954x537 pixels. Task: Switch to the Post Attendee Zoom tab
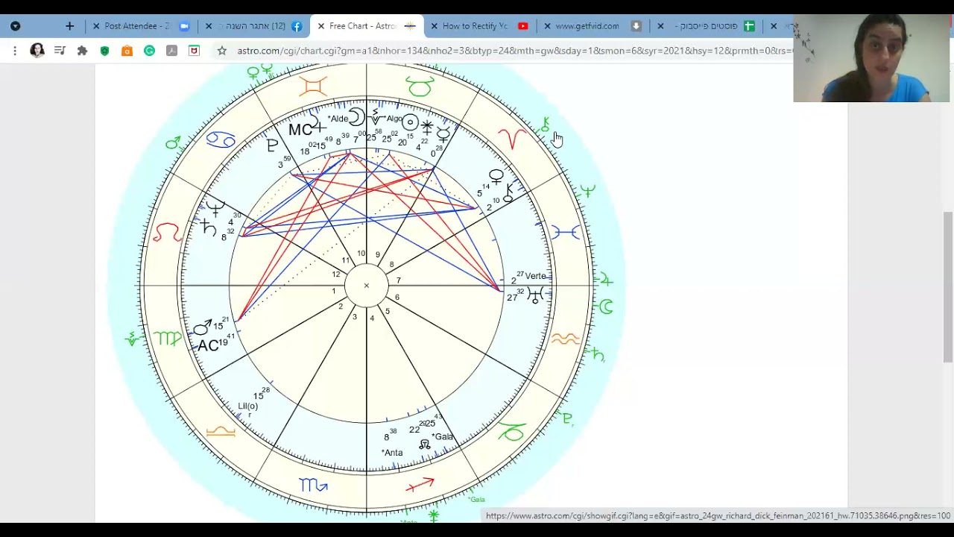139,26
